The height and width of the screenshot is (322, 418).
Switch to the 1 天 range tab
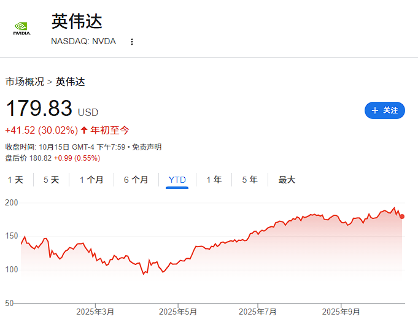point(15,180)
